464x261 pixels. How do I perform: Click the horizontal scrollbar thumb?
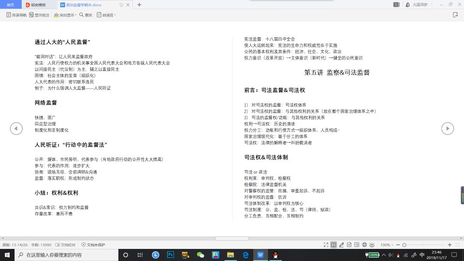coord(232,238)
